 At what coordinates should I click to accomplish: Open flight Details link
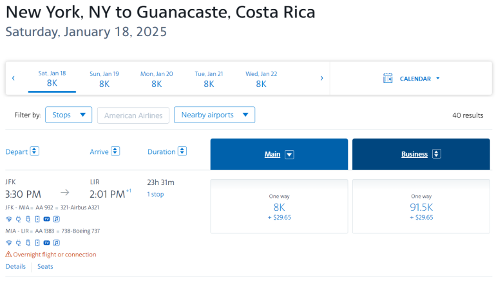(15, 267)
